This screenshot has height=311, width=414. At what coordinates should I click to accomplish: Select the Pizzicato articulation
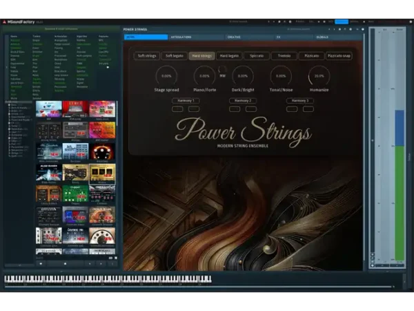pyautogui.click(x=312, y=56)
